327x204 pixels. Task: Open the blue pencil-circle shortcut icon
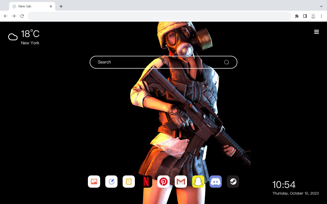click(111, 182)
